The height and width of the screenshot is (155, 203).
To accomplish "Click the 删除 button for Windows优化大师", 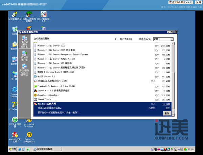I will [167, 113].
